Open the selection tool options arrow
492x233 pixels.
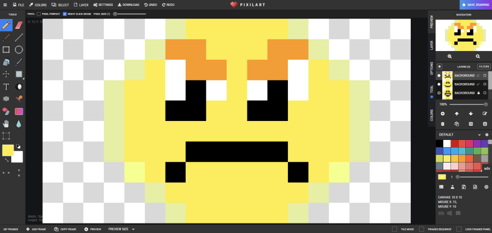coord(23,78)
